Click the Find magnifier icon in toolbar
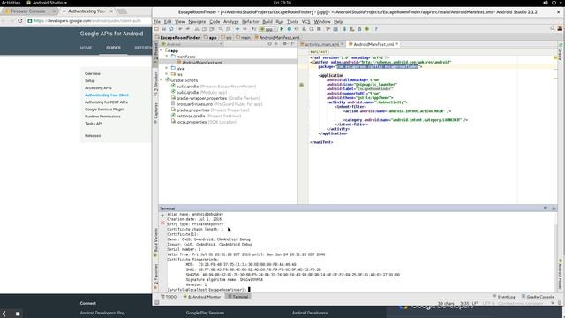This screenshot has height=318, width=565. pos(221,29)
